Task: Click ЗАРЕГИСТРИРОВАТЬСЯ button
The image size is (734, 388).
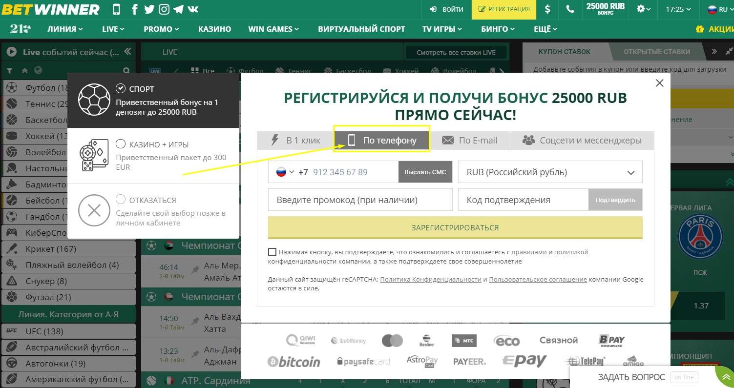Action: pos(455,228)
